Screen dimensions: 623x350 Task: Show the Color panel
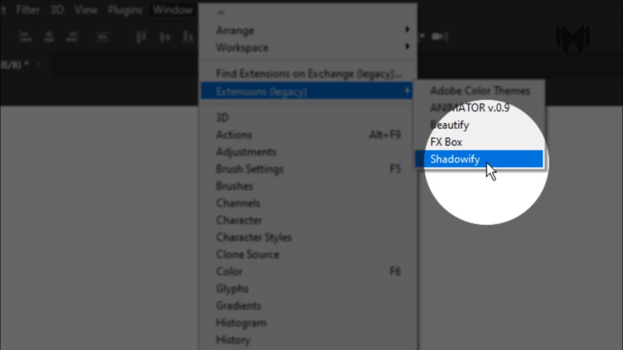coord(308,271)
